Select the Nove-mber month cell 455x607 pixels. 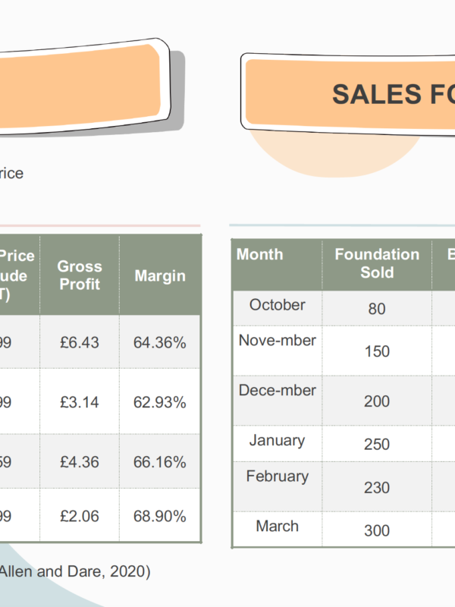click(277, 351)
